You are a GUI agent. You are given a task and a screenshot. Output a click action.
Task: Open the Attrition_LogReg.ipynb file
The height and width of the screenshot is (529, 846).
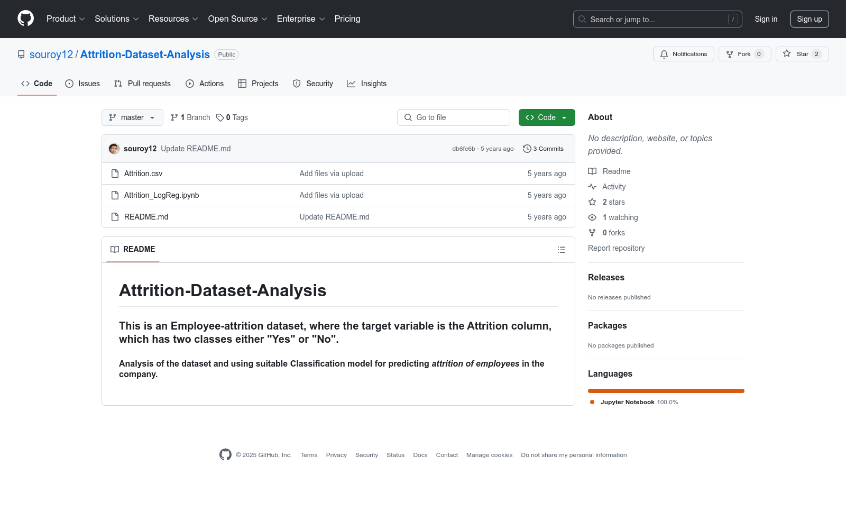pyautogui.click(x=162, y=195)
